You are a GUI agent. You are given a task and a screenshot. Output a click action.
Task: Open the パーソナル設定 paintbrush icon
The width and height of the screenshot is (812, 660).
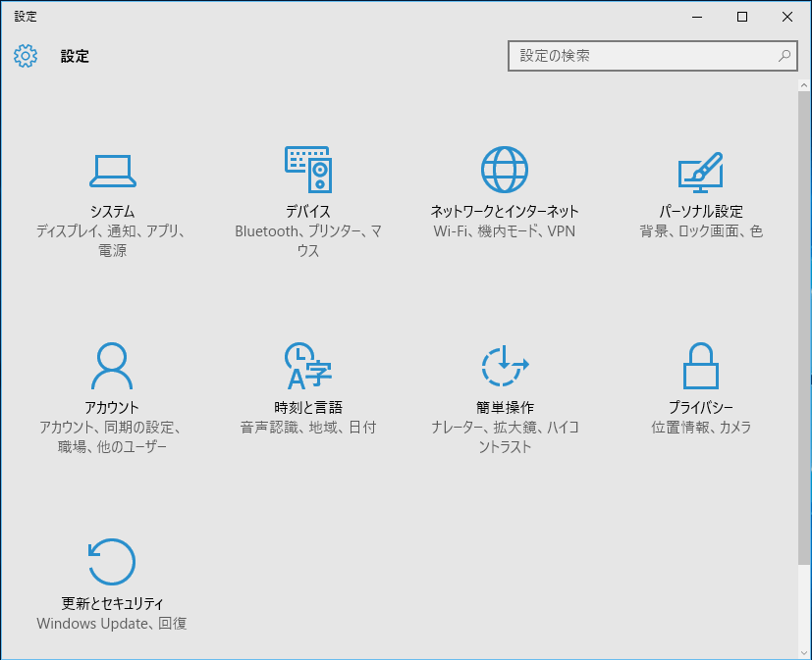click(x=701, y=172)
